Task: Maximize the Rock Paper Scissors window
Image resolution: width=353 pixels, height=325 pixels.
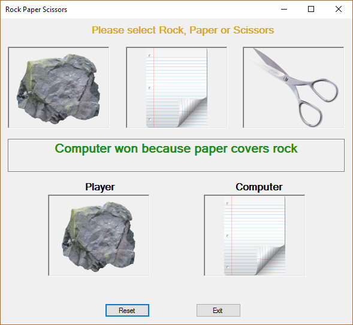Action: (x=311, y=9)
